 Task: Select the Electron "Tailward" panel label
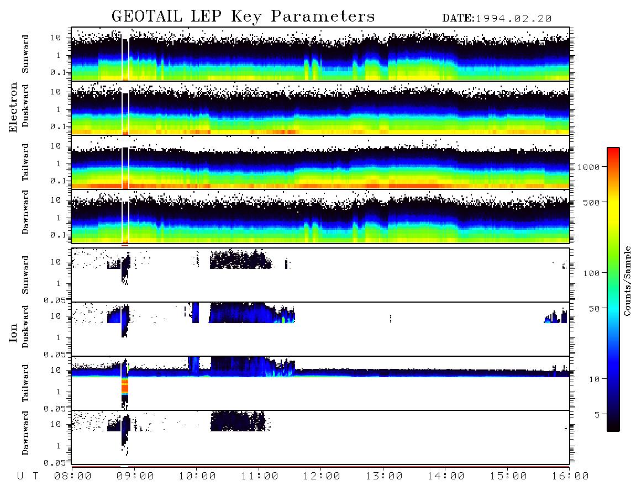tap(25, 162)
